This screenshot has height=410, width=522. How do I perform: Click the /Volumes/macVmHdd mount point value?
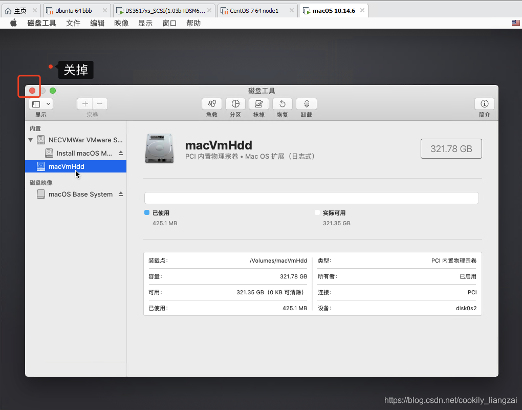click(x=278, y=261)
